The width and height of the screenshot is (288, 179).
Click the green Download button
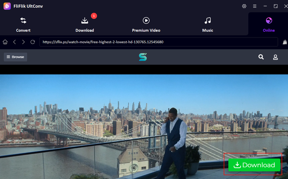click(254, 165)
